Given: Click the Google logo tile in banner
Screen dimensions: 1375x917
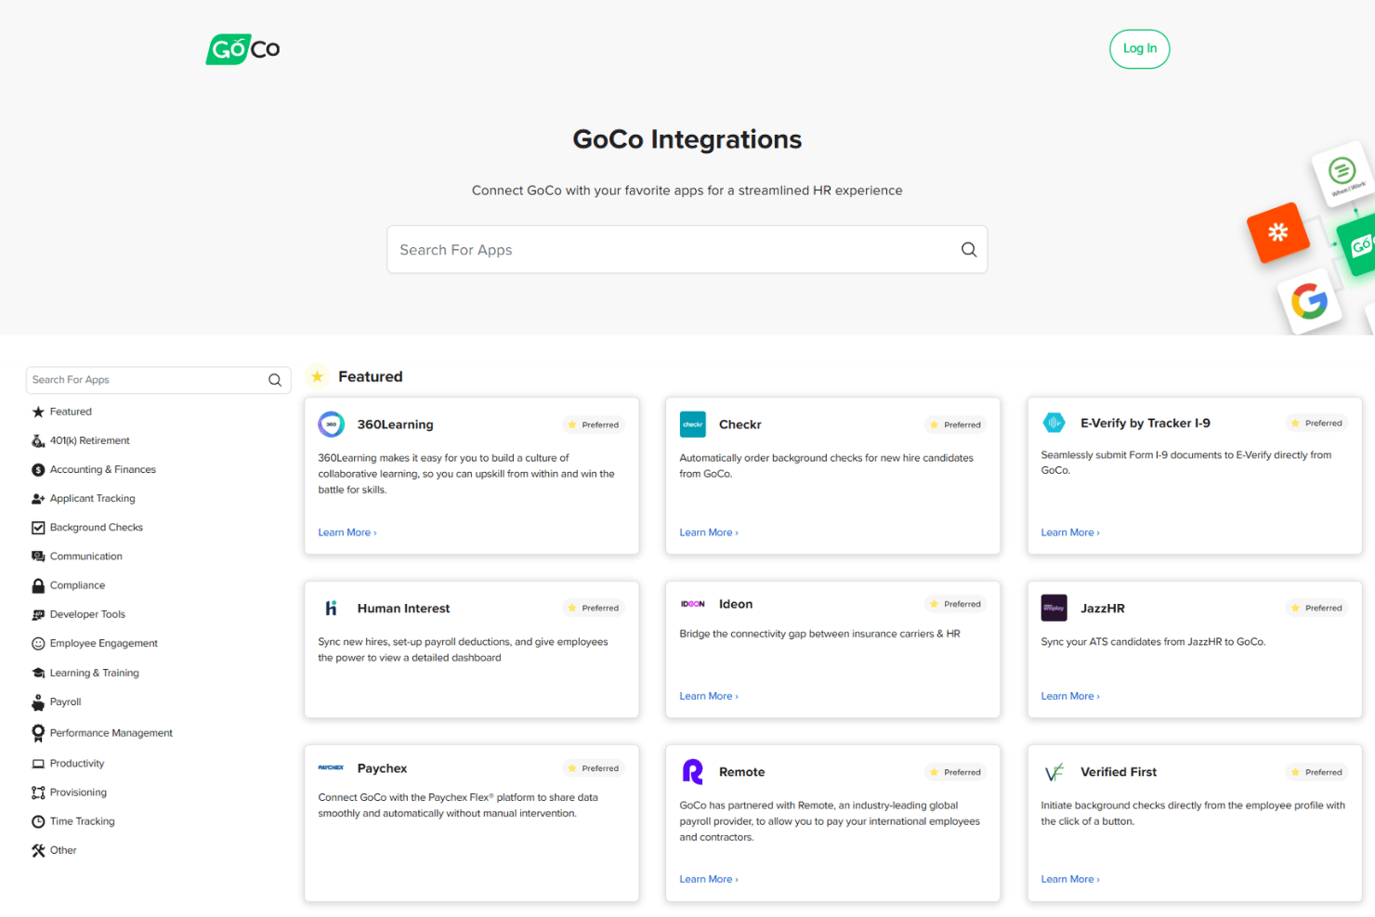Looking at the screenshot, I should [1308, 301].
